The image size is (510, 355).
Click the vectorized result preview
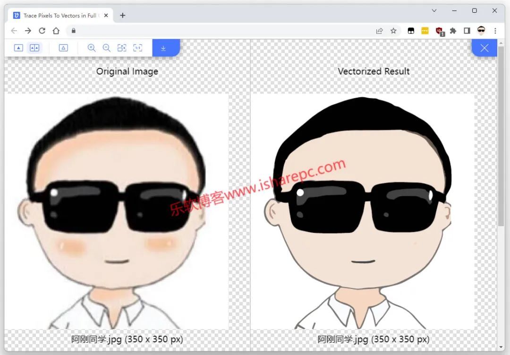pos(362,211)
